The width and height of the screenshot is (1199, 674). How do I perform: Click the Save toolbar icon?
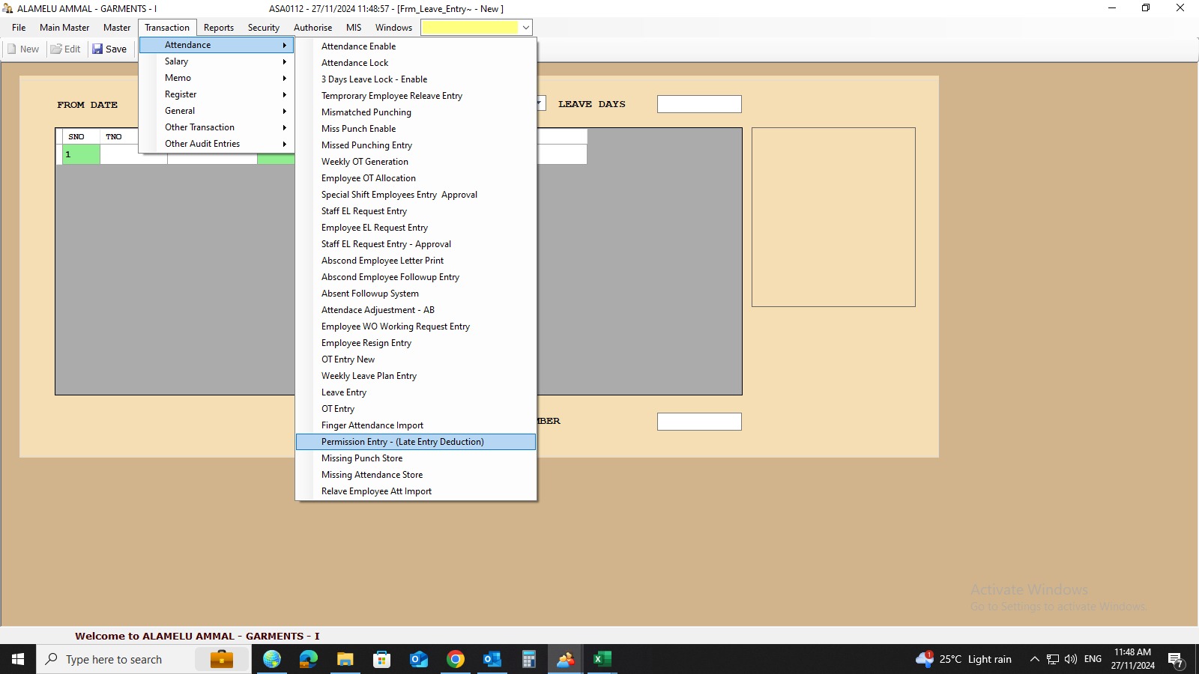click(98, 49)
